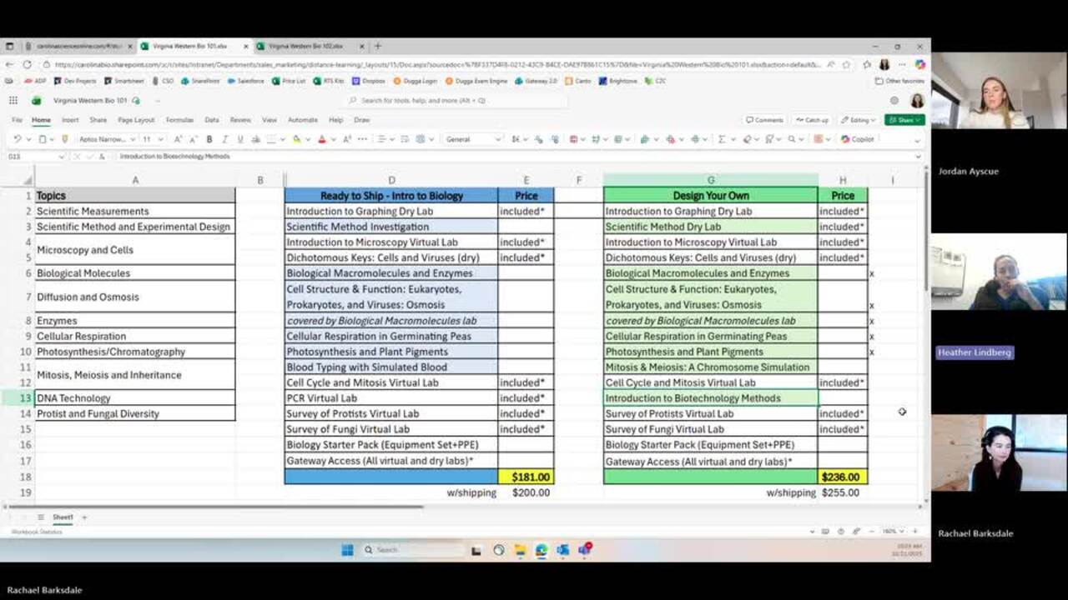
Task: Click the Increase Font Size icon
Action: point(178,139)
